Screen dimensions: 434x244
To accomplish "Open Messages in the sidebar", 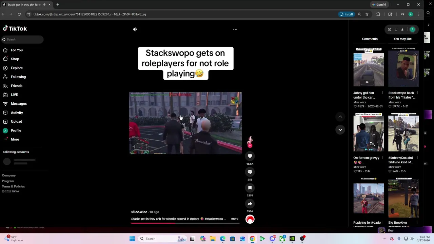I will 19,104.
